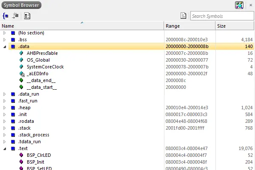Click the list options icon in toolbar

27,16
